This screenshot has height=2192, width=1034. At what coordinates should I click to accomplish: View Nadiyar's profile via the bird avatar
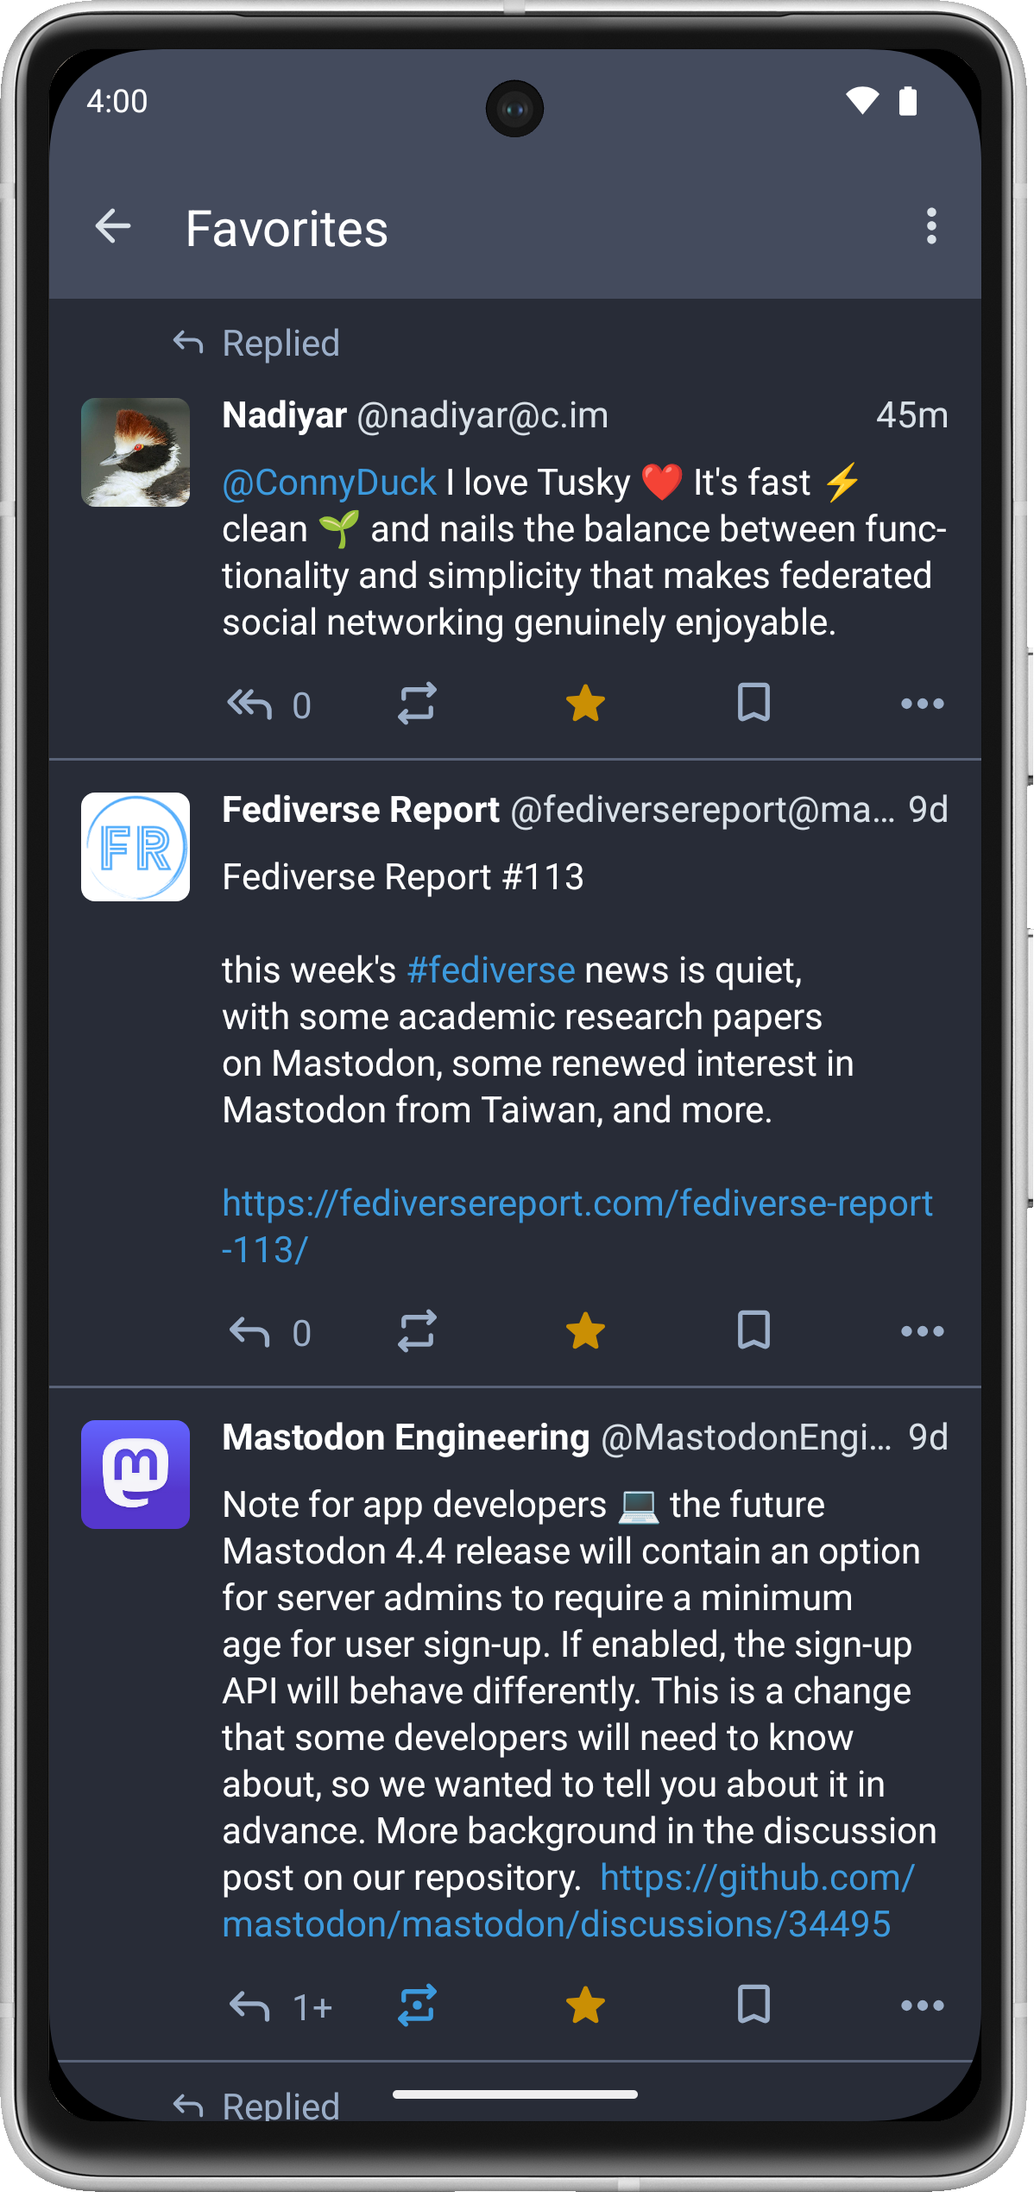pos(136,452)
